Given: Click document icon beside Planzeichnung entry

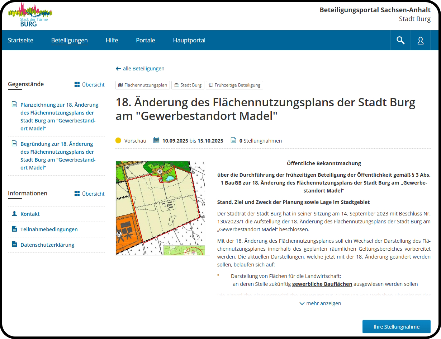Looking at the screenshot, I should [14, 105].
